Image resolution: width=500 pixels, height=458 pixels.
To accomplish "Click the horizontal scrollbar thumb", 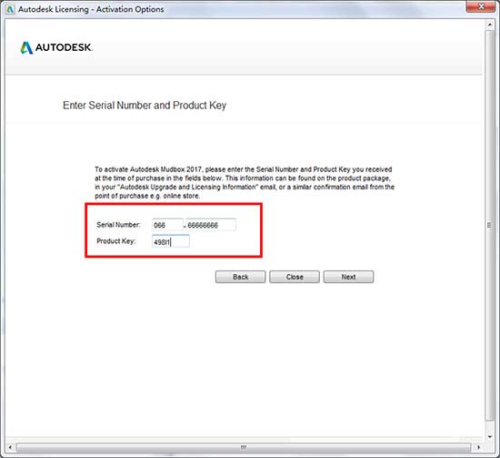I will tap(244, 447).
